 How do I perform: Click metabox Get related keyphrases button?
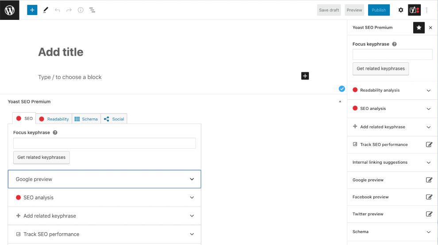41,158
